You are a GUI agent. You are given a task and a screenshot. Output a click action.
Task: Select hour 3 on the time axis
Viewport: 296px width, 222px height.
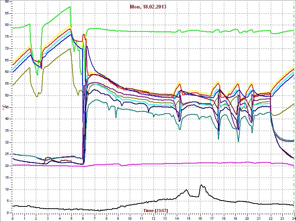coord(48,218)
